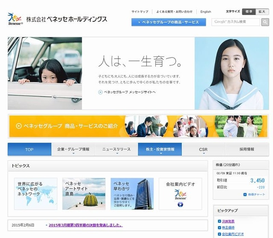Open the ベネッセアートサイト直島 thumbnail
273x238 pixels.
click(x=84, y=194)
